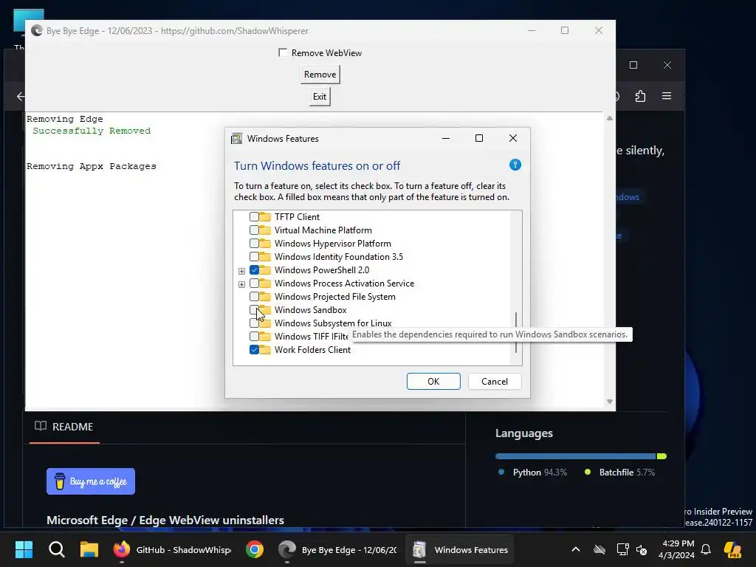Click the display project tray icon

point(622,549)
